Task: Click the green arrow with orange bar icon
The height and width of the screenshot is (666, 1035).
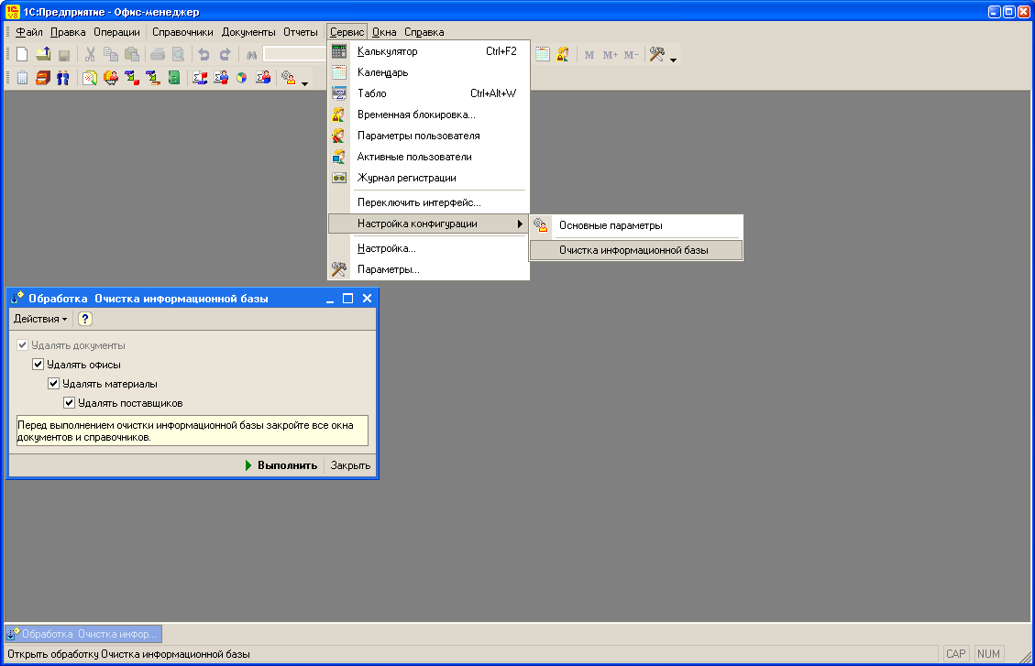Action: (153, 78)
